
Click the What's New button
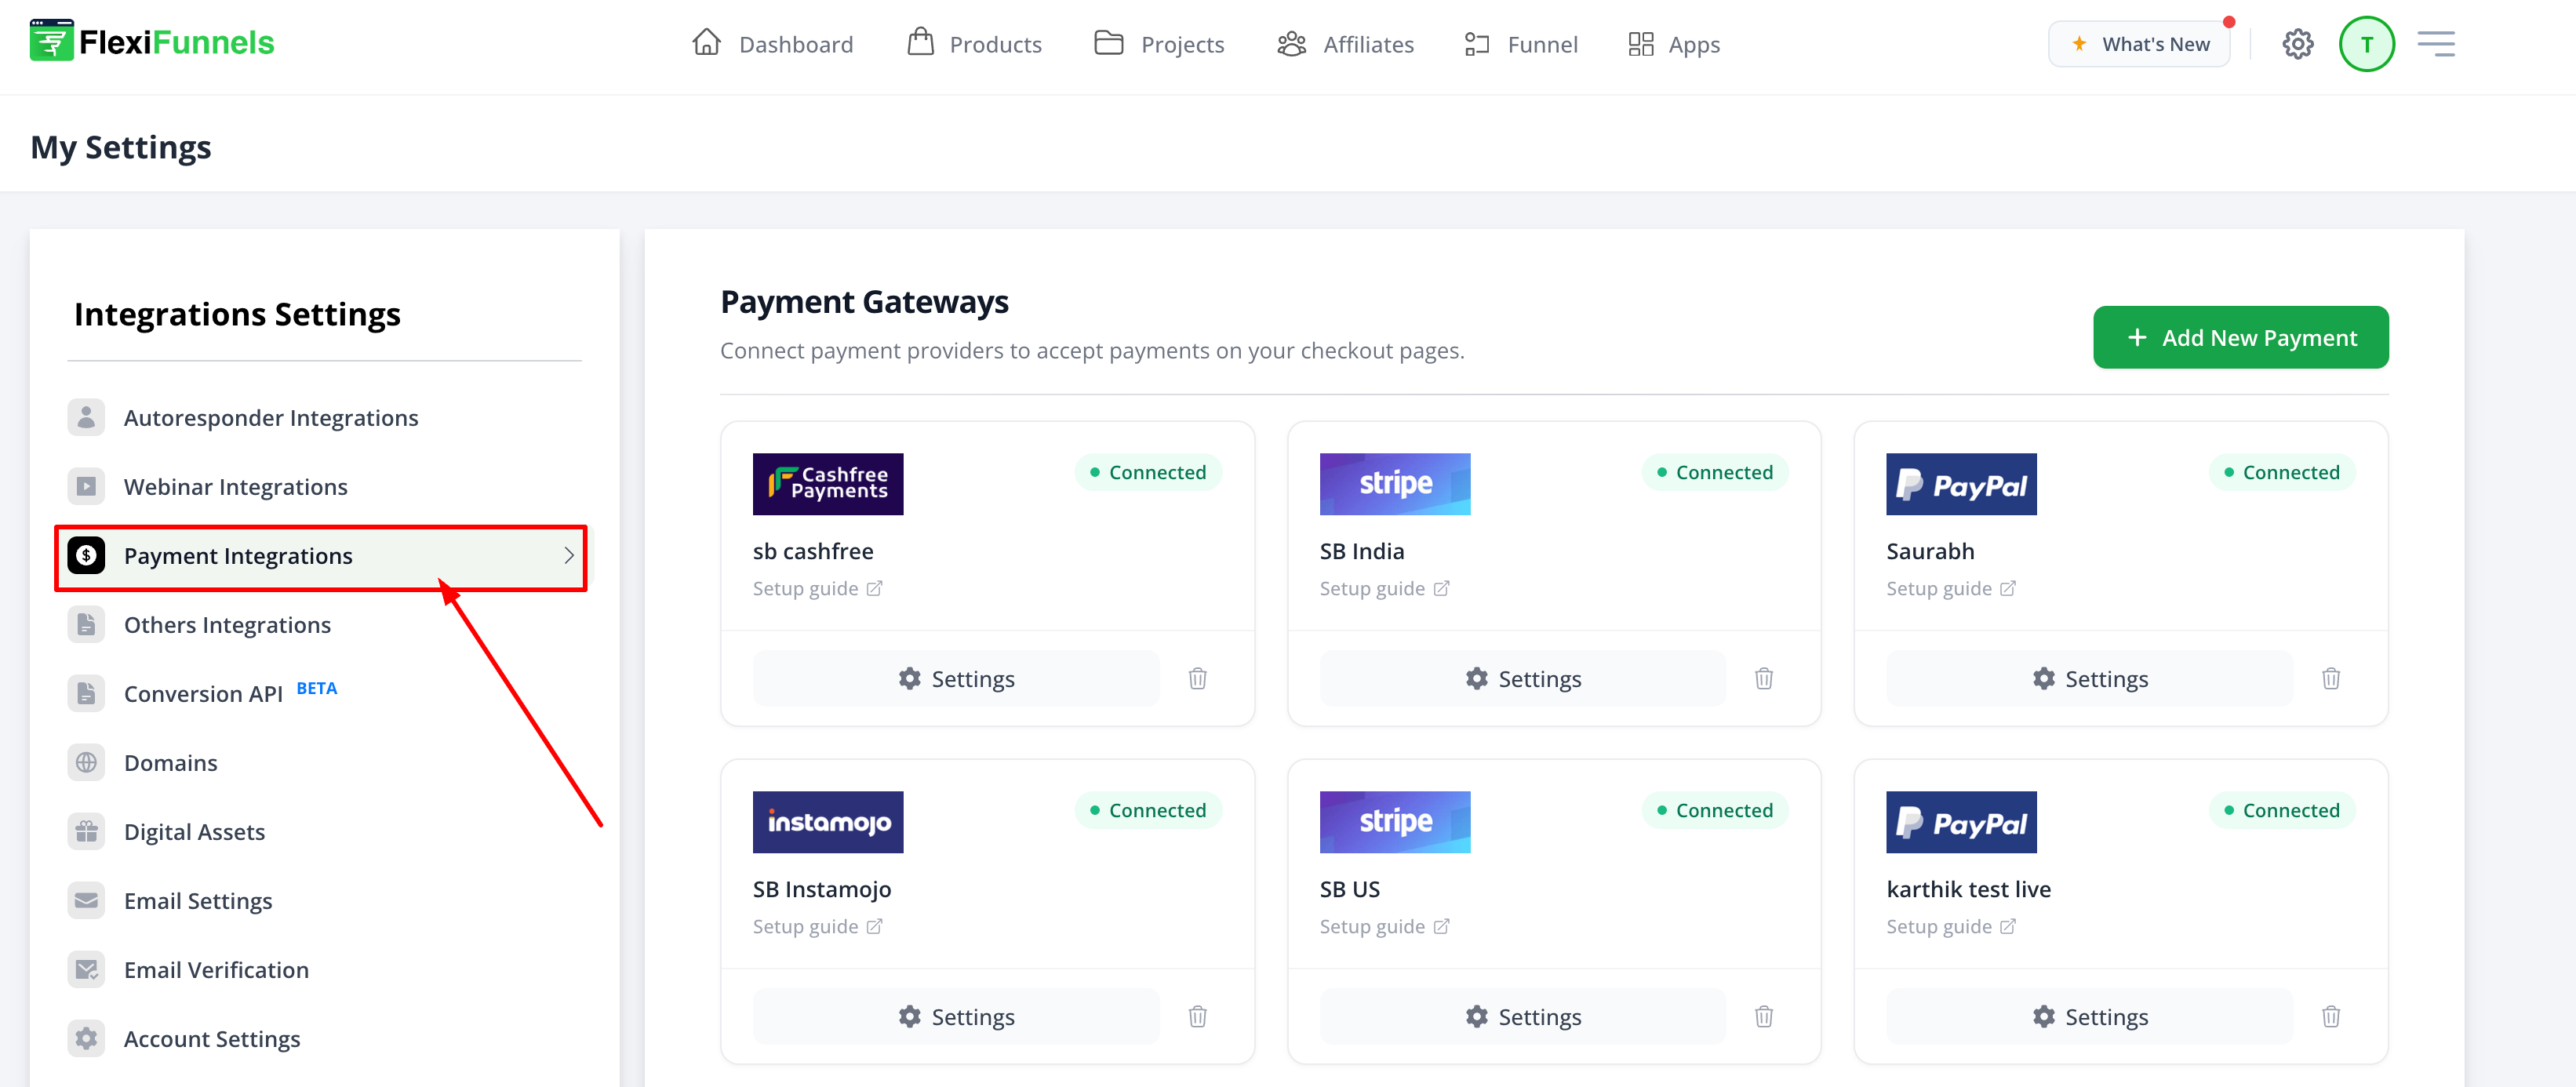point(2138,44)
